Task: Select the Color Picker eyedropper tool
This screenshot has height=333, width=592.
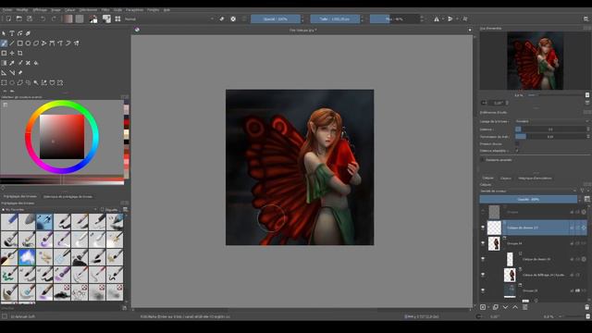Action: point(12,63)
